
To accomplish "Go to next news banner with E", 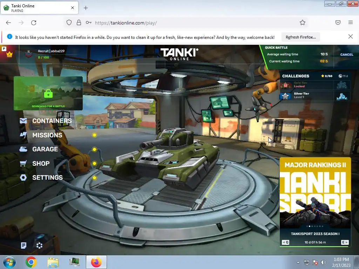I will (x=345, y=242).
